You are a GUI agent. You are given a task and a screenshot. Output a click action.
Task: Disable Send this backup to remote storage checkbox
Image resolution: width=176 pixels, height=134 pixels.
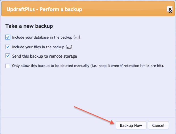[8, 56]
